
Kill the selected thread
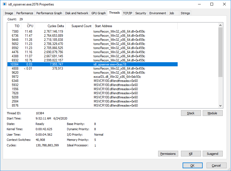click(x=191, y=153)
